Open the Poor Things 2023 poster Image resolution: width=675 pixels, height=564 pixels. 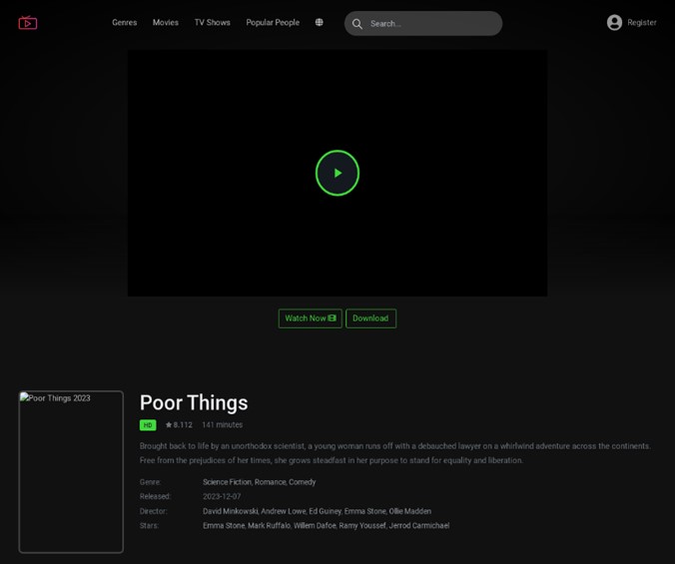click(x=71, y=471)
